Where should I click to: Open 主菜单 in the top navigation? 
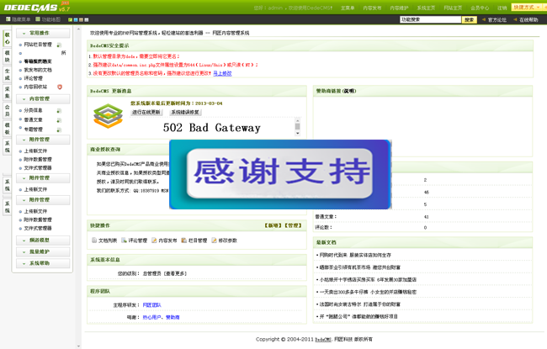pyautogui.click(x=348, y=8)
